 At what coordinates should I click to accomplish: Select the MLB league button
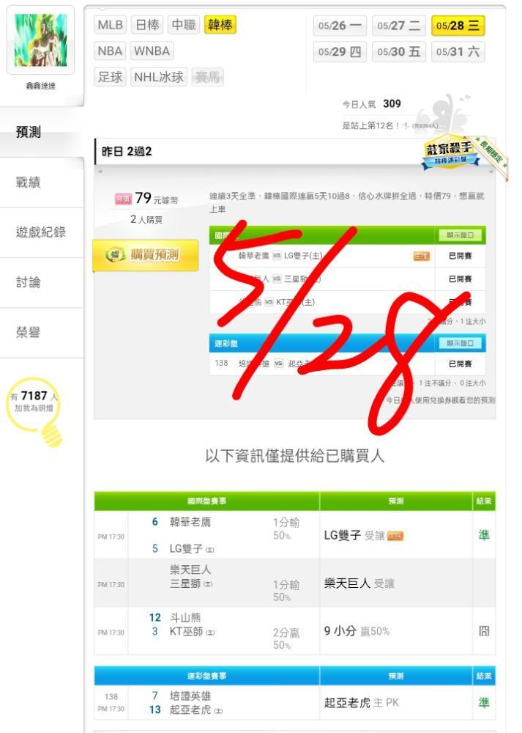(111, 25)
